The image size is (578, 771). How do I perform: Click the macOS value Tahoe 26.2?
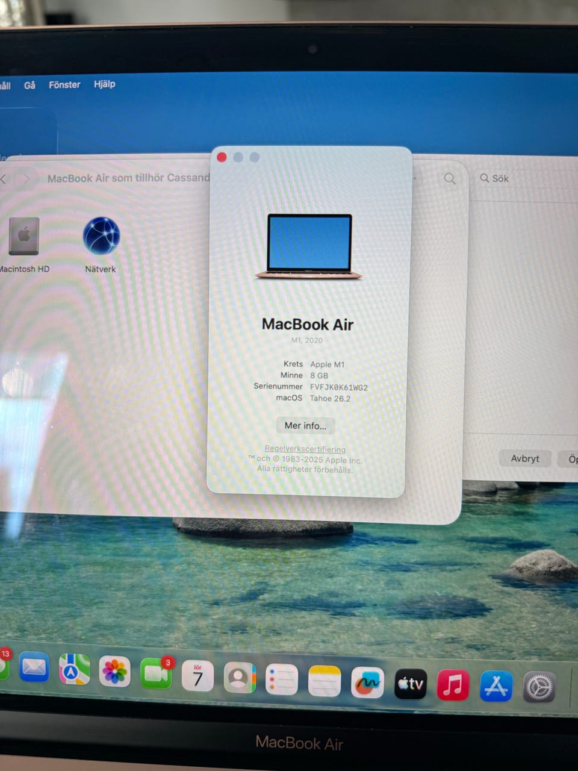[x=330, y=399]
